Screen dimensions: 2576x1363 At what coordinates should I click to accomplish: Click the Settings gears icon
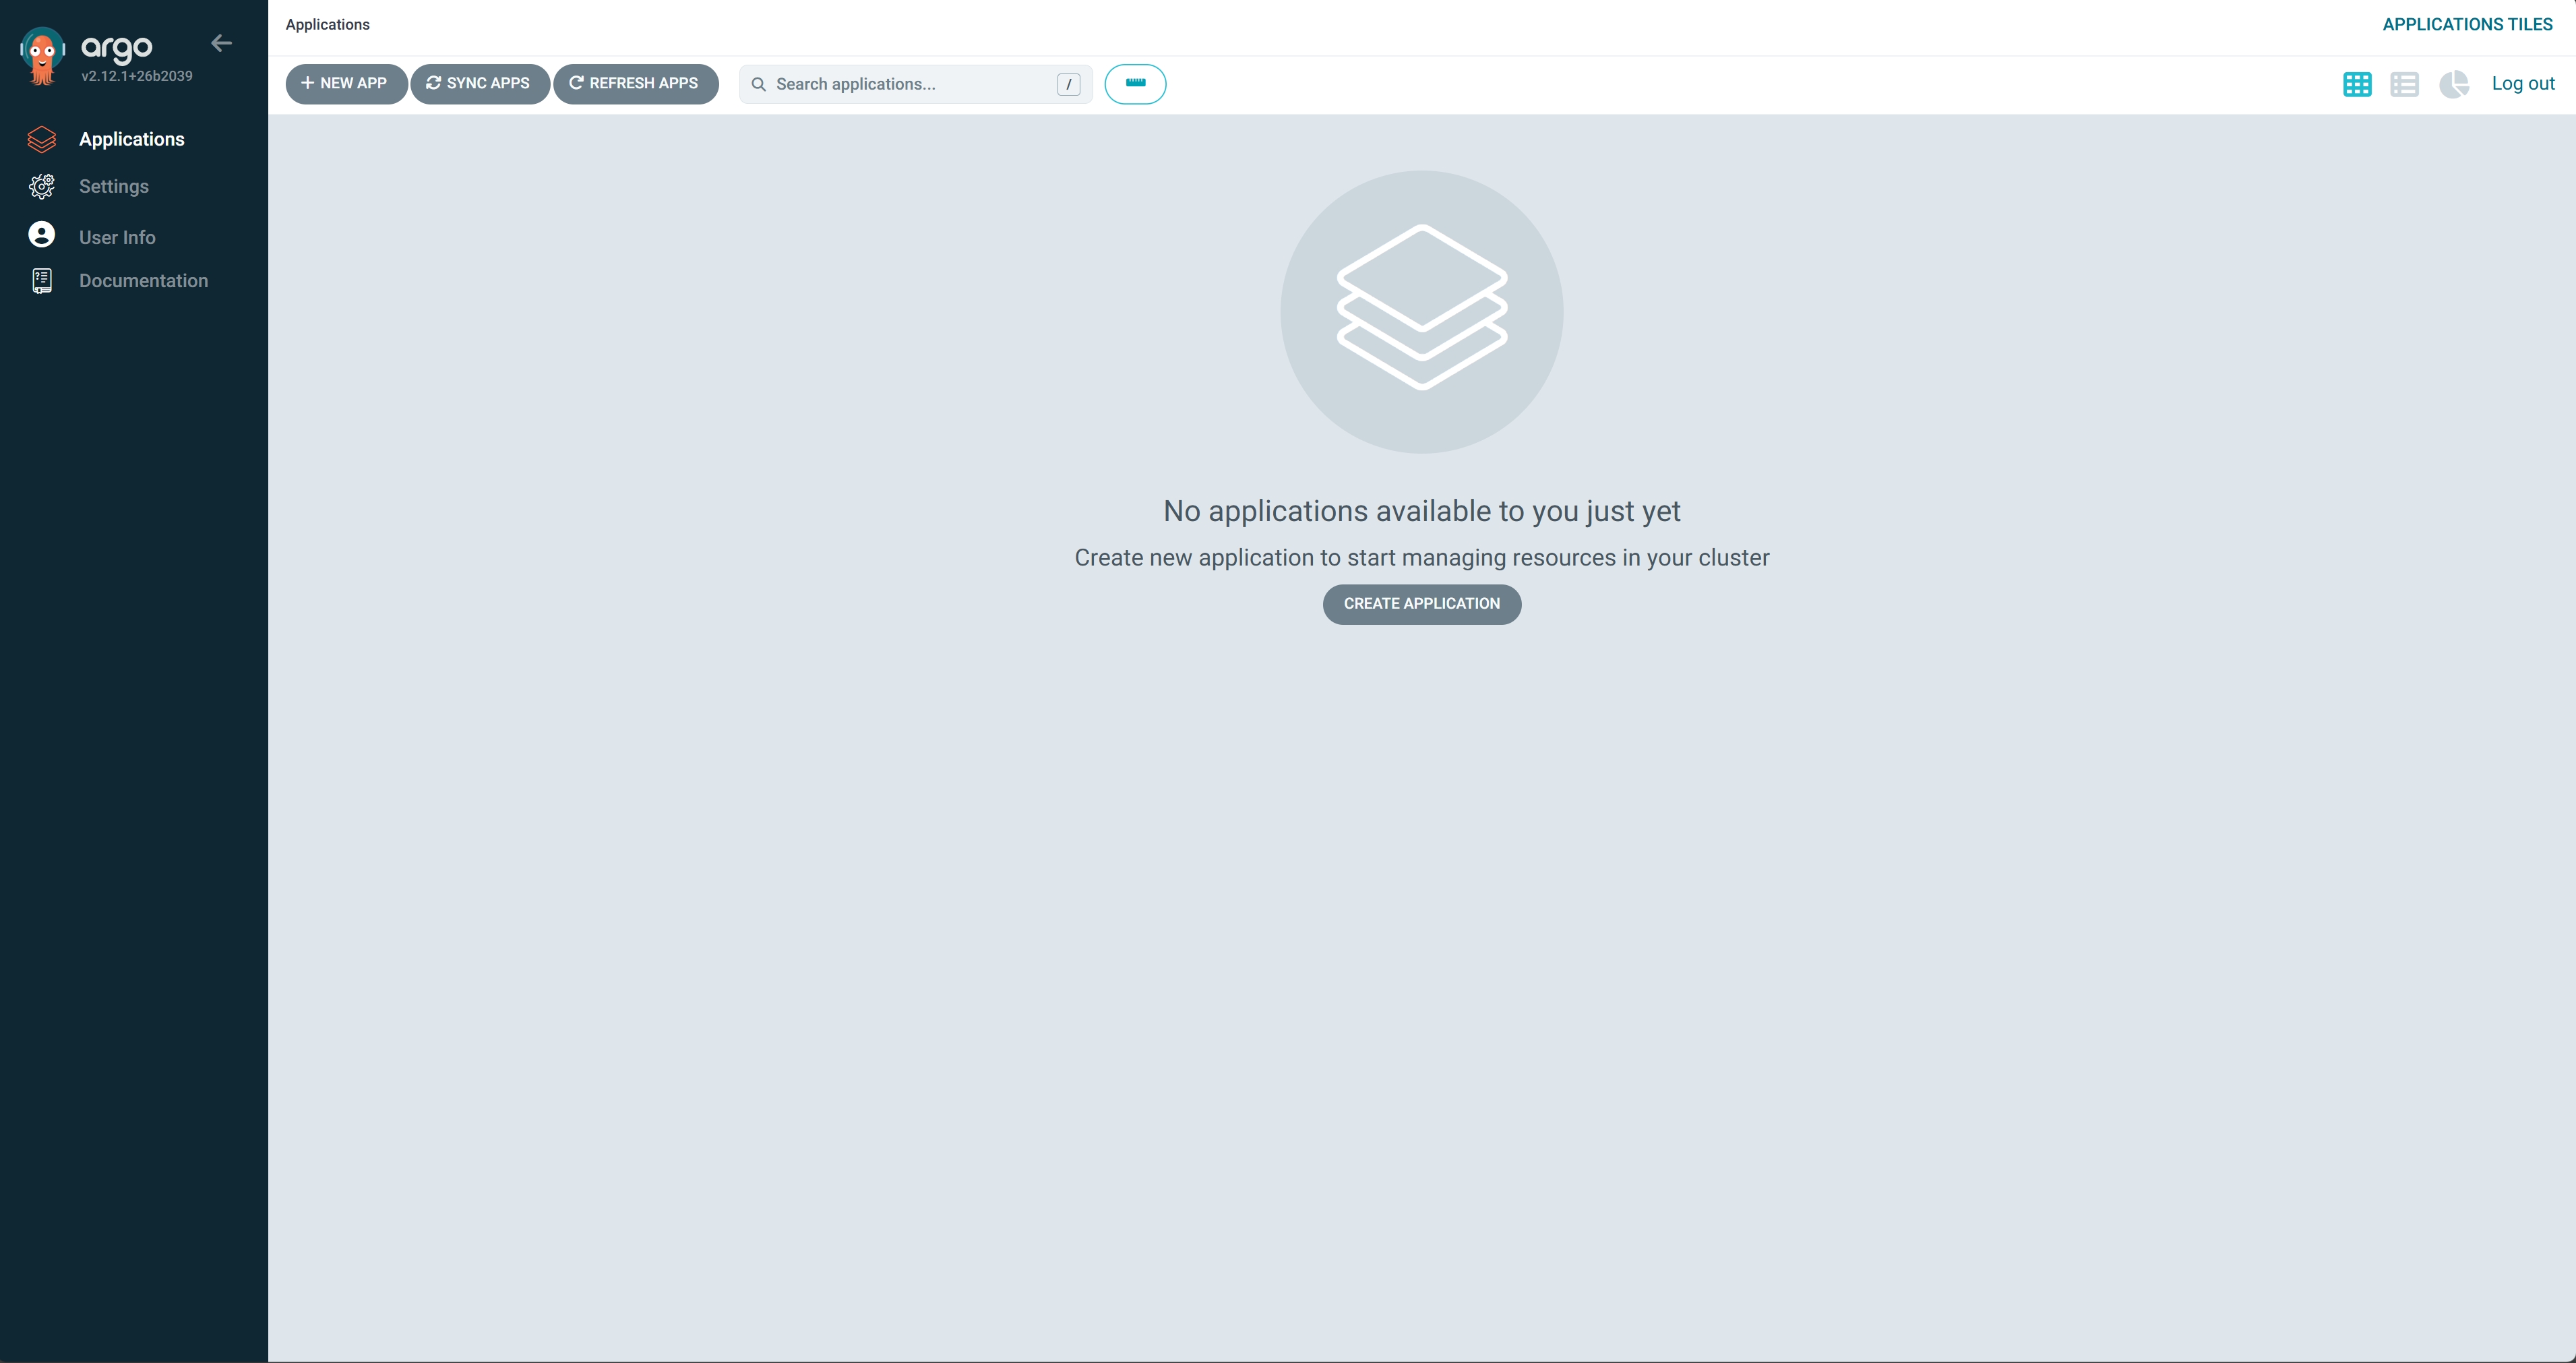41,186
